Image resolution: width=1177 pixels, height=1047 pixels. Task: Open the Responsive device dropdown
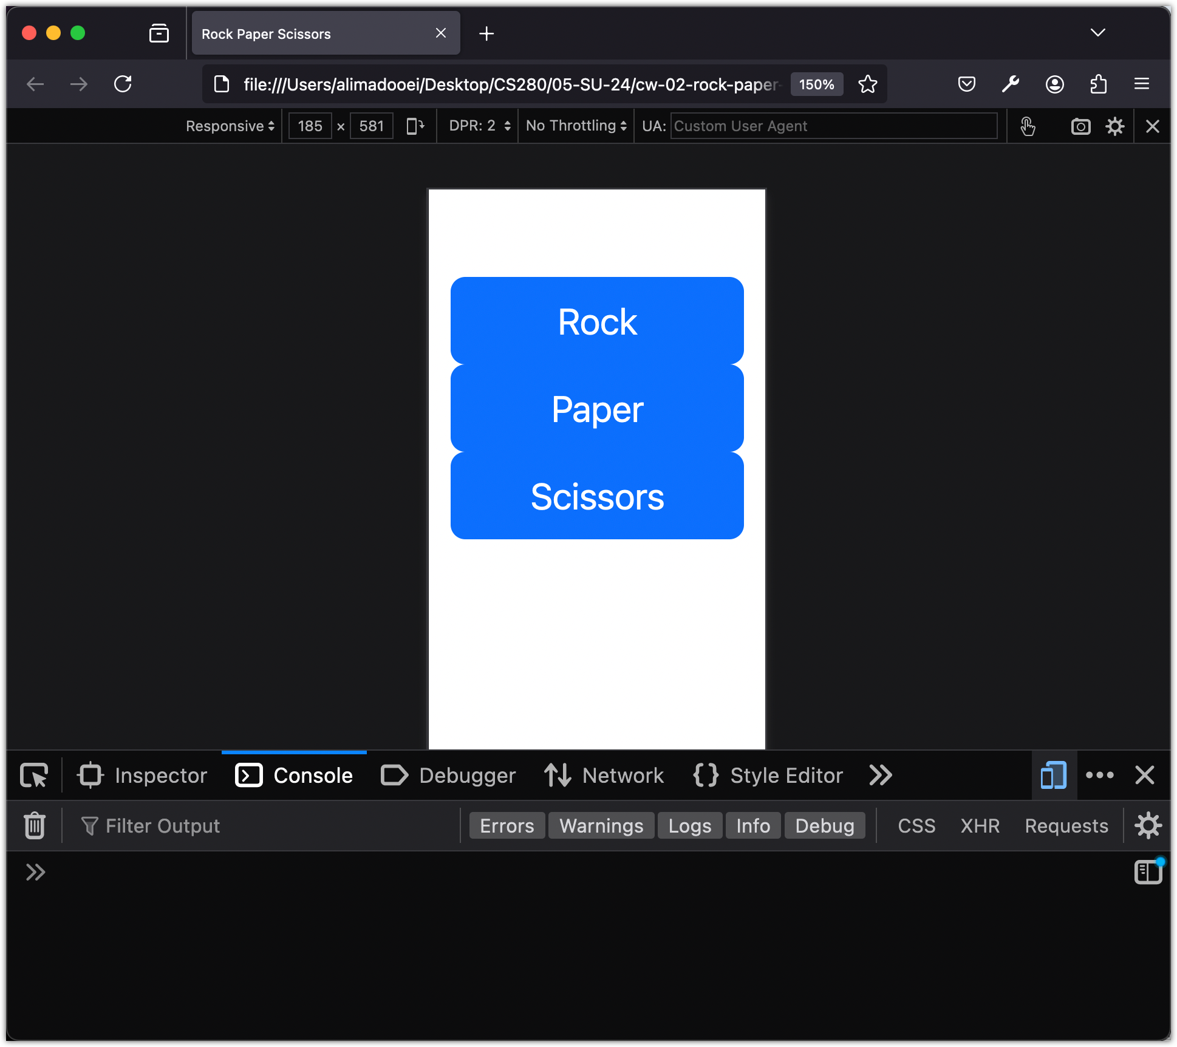coord(230,126)
